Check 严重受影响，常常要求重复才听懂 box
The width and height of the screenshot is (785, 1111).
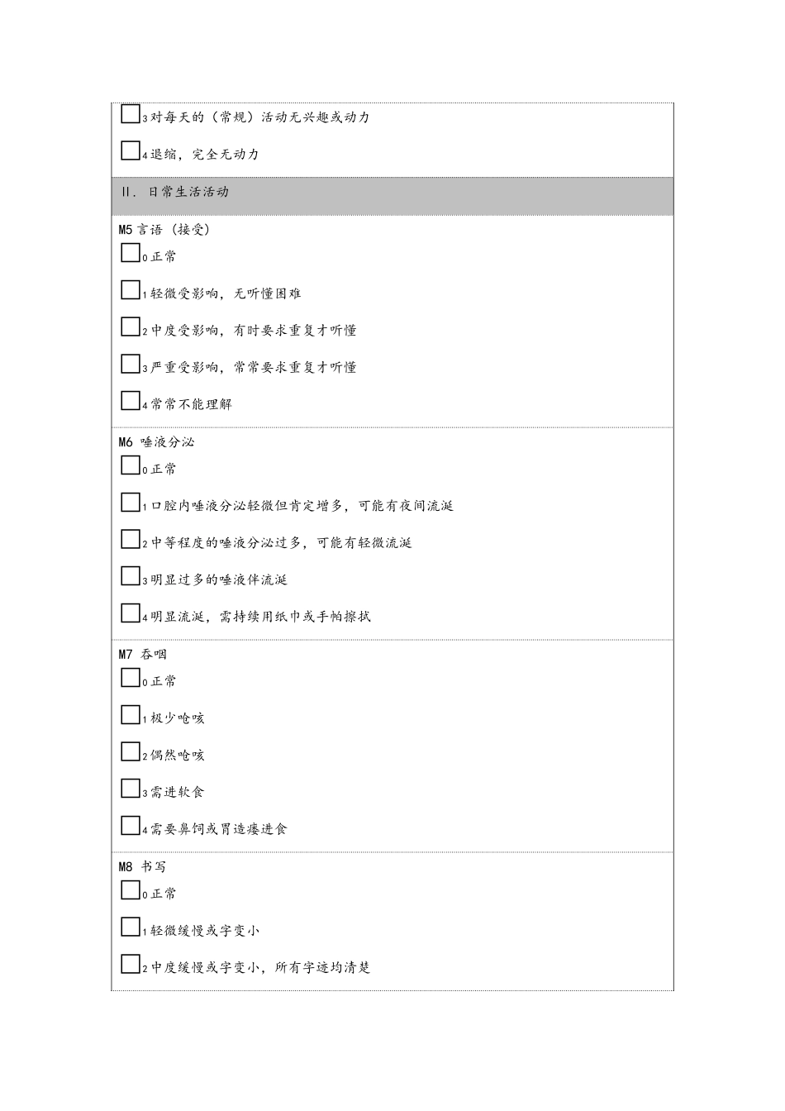[130, 364]
